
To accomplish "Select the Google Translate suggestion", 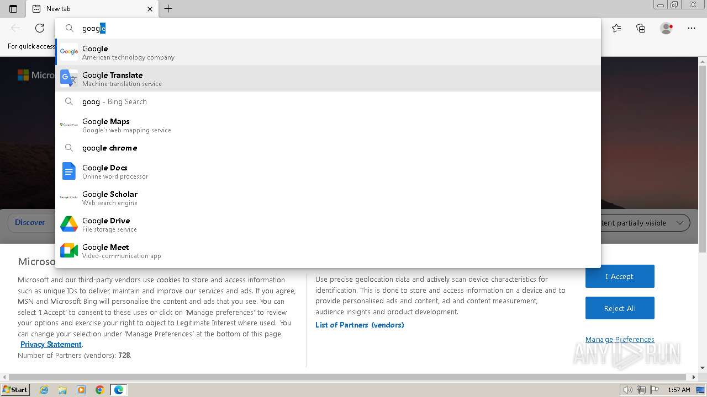I will click(x=328, y=79).
